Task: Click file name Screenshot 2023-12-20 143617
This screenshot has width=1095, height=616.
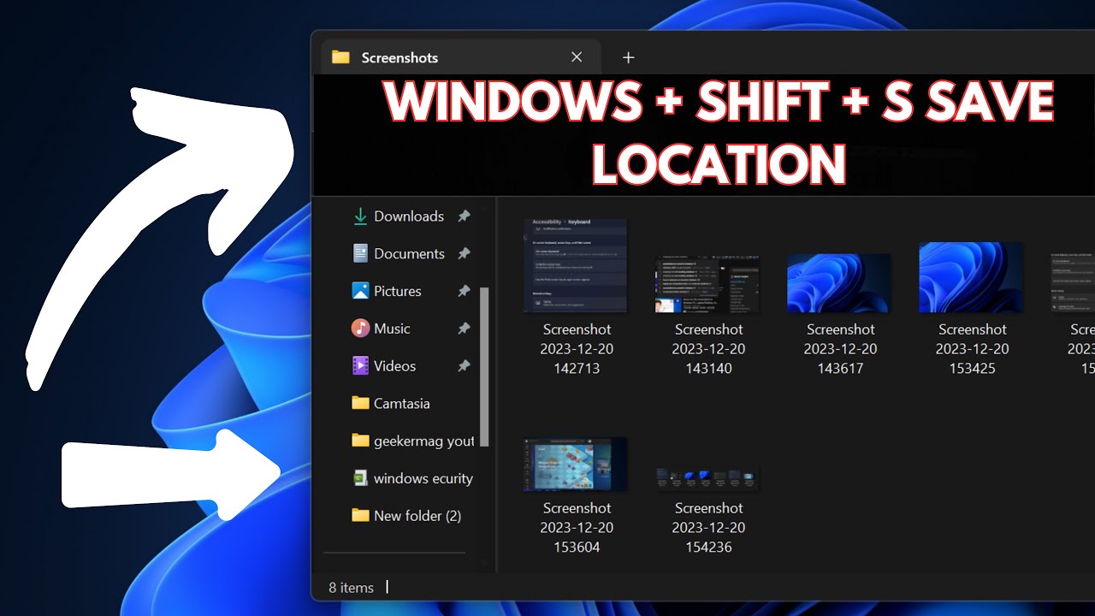Action: click(840, 349)
